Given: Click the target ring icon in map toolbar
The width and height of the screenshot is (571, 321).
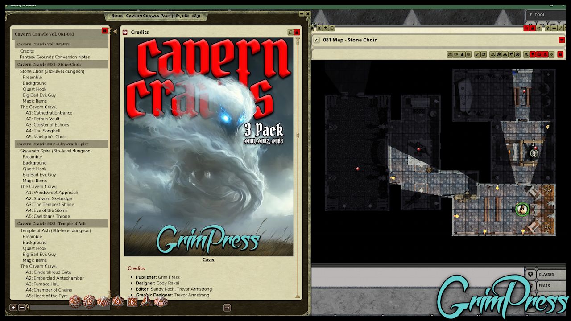Looking at the screenshot, I should (x=499, y=54).
